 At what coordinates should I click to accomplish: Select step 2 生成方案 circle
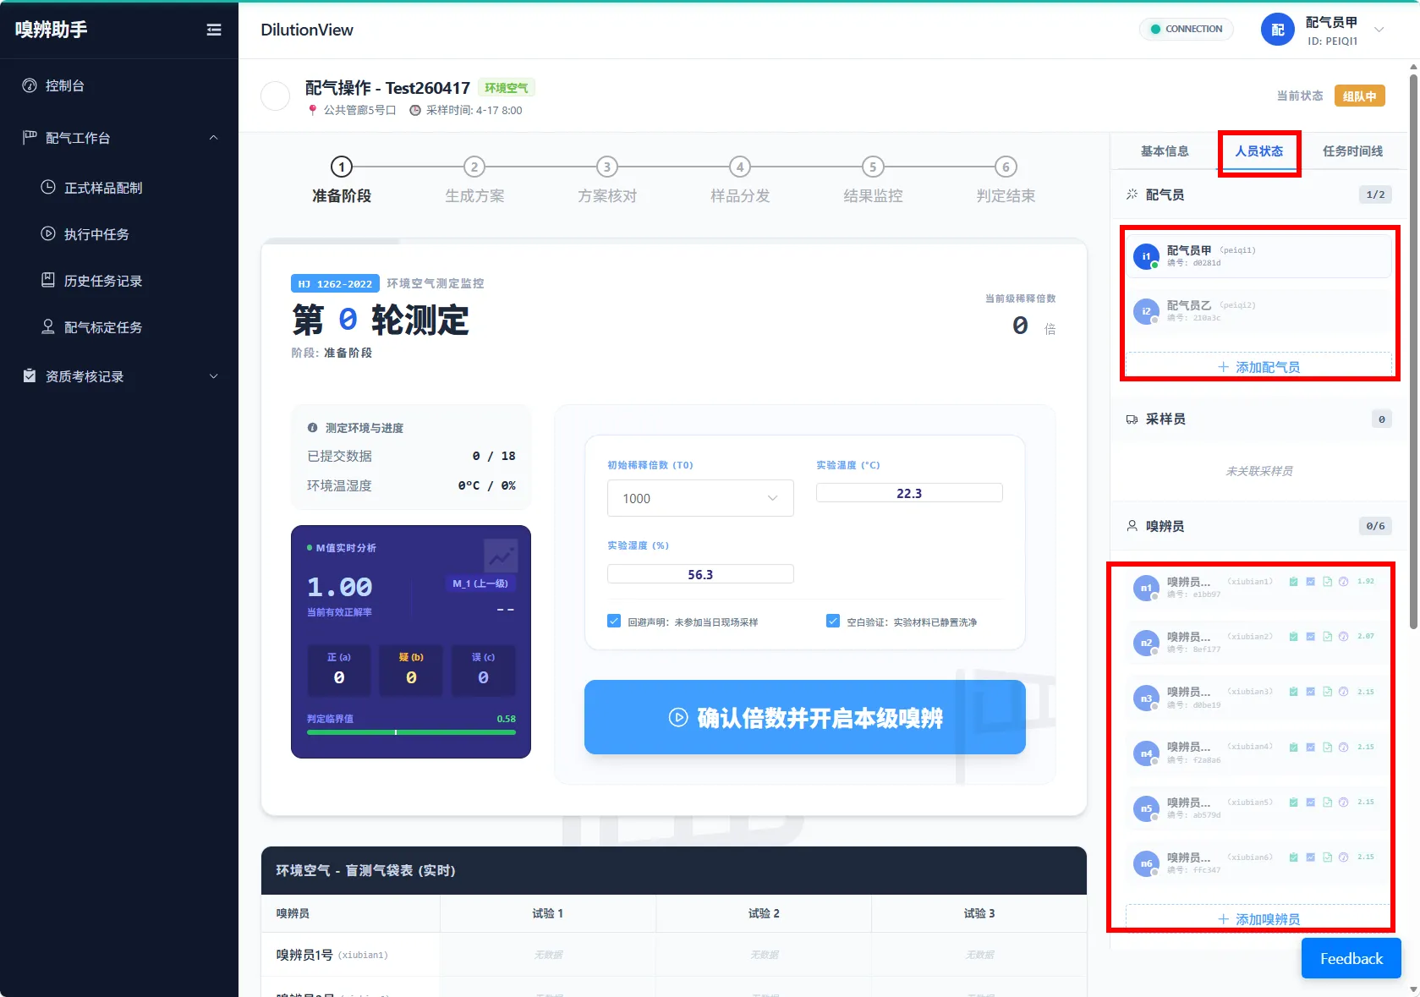[x=474, y=167]
